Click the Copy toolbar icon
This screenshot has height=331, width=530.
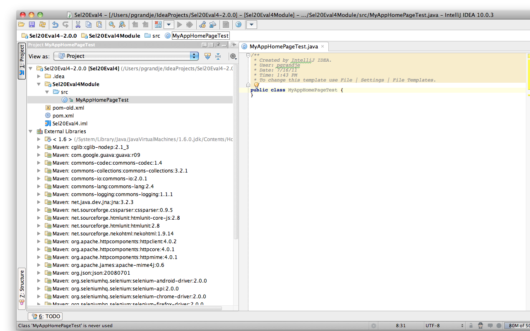point(89,25)
